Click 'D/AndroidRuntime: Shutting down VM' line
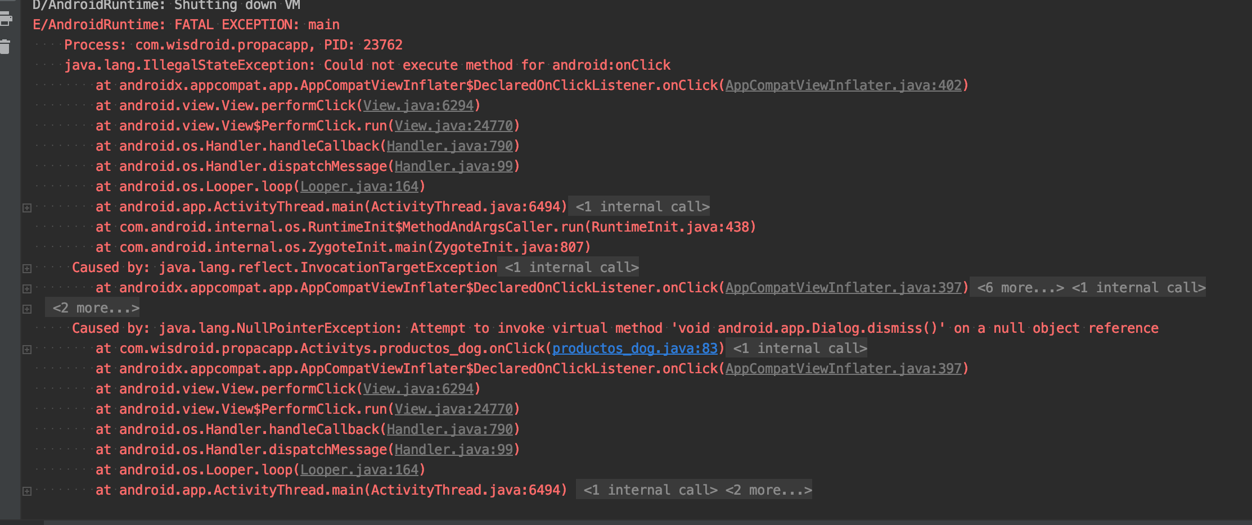 pos(166,6)
